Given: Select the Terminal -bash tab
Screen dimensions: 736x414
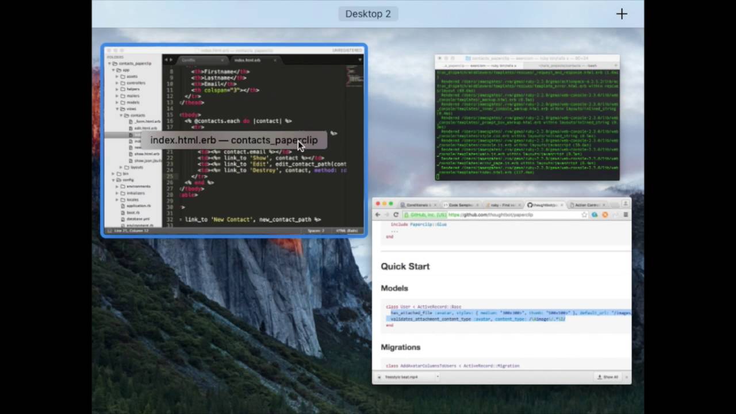Looking at the screenshot, I should coord(568,66).
